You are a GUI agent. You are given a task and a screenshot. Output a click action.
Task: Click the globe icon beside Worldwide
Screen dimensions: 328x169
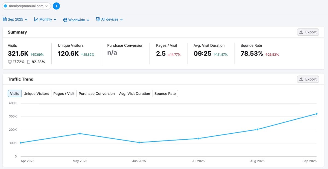pos(65,20)
